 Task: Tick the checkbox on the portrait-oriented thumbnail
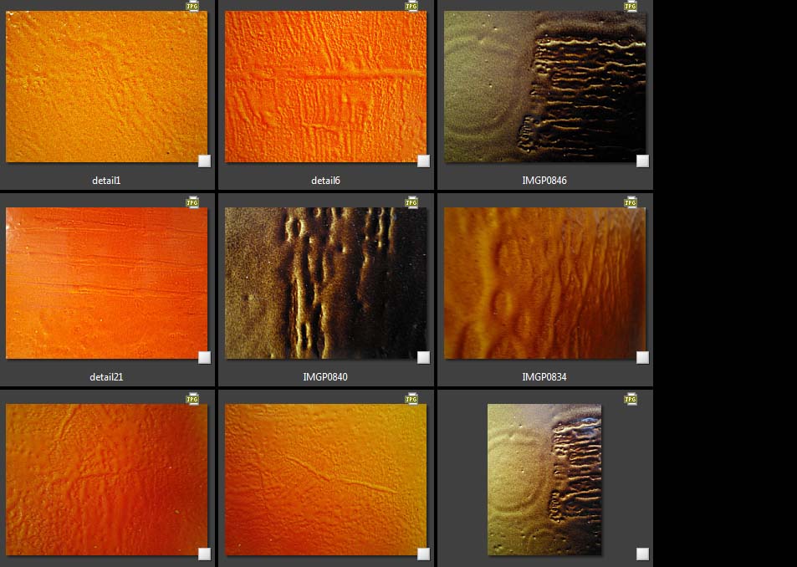642,554
